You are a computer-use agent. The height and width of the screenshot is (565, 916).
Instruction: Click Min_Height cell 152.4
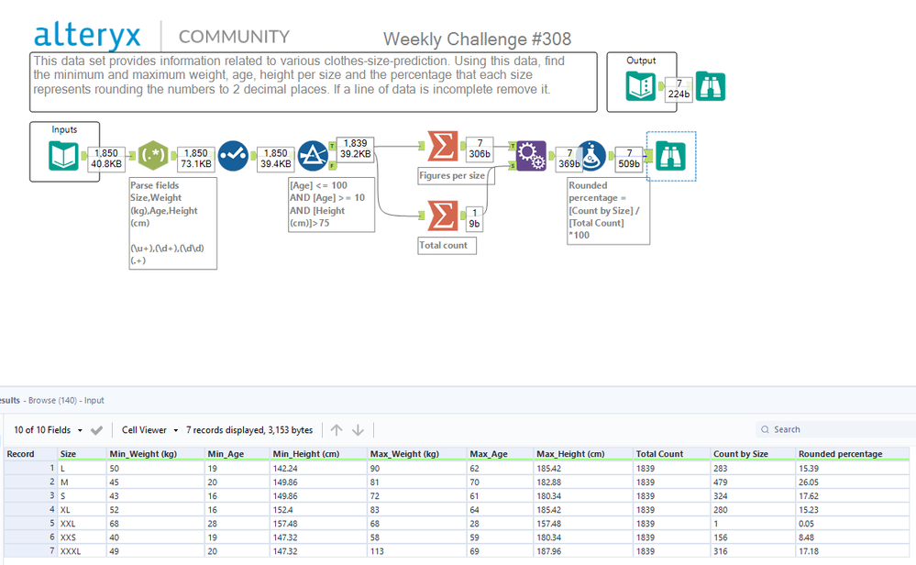click(x=318, y=509)
